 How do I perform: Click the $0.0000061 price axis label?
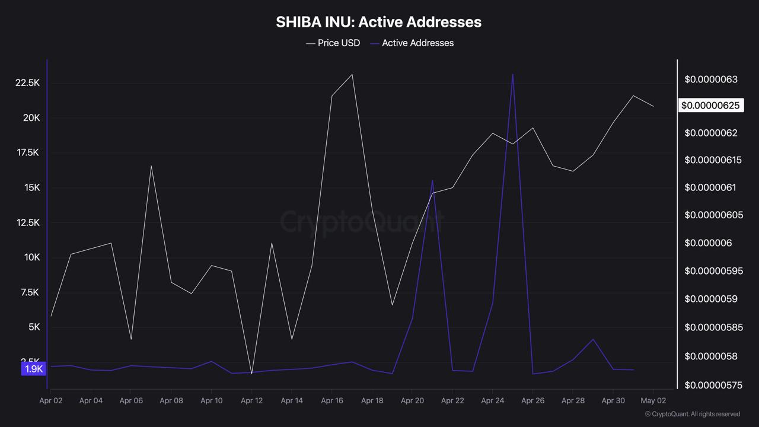tap(710, 188)
